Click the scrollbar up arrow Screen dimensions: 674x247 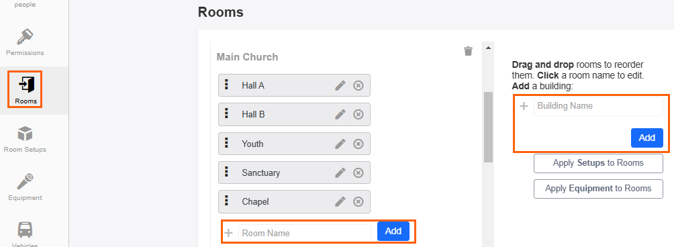click(x=488, y=47)
